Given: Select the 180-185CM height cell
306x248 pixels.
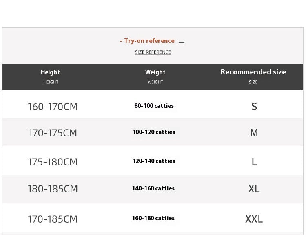Looking at the screenshot, I should 53,189.
